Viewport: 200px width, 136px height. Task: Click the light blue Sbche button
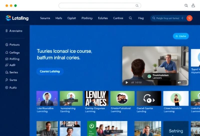(181, 36)
